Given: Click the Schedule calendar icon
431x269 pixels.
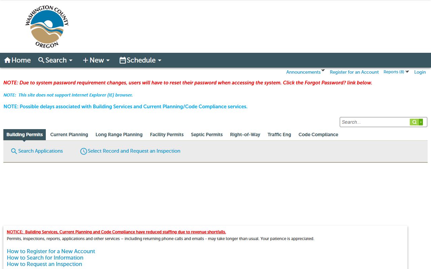Looking at the screenshot, I should (123, 60).
